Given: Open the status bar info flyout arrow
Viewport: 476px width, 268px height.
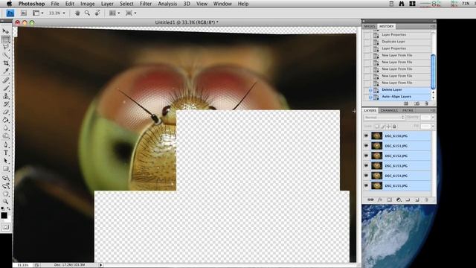Looking at the screenshot, I should (101, 265).
